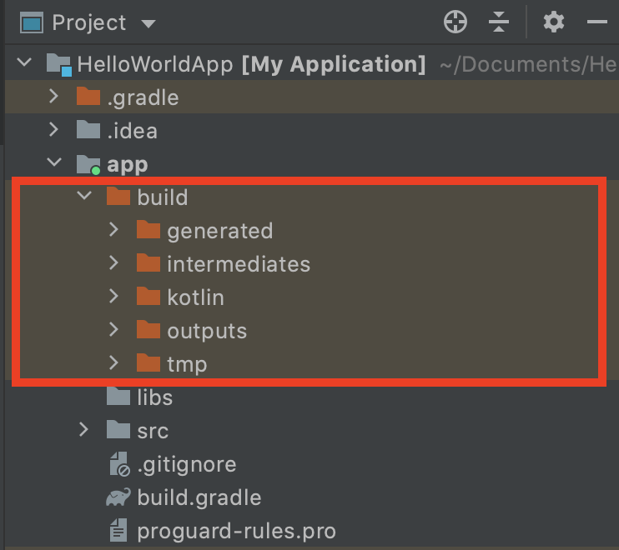
Task: Click the outputs folder icon
Action: click(x=148, y=330)
